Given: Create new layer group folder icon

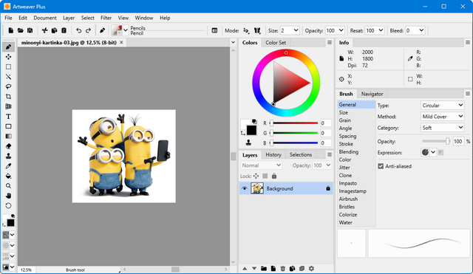Looking at the screenshot, I should 264,268.
